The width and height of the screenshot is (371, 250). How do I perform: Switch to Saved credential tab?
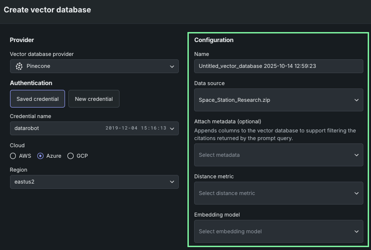(37, 99)
